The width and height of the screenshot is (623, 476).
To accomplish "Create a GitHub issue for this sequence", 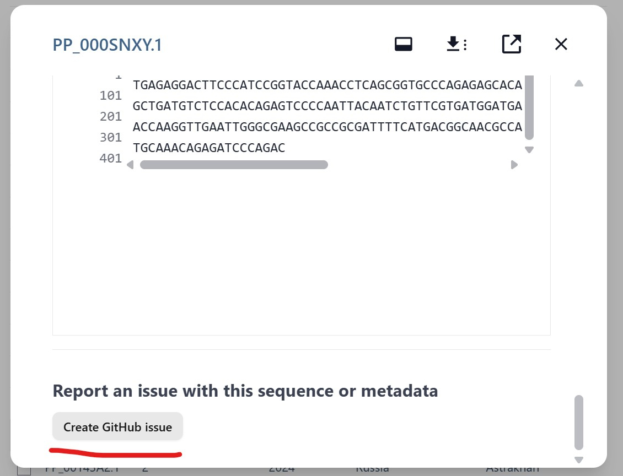I will 117,427.
